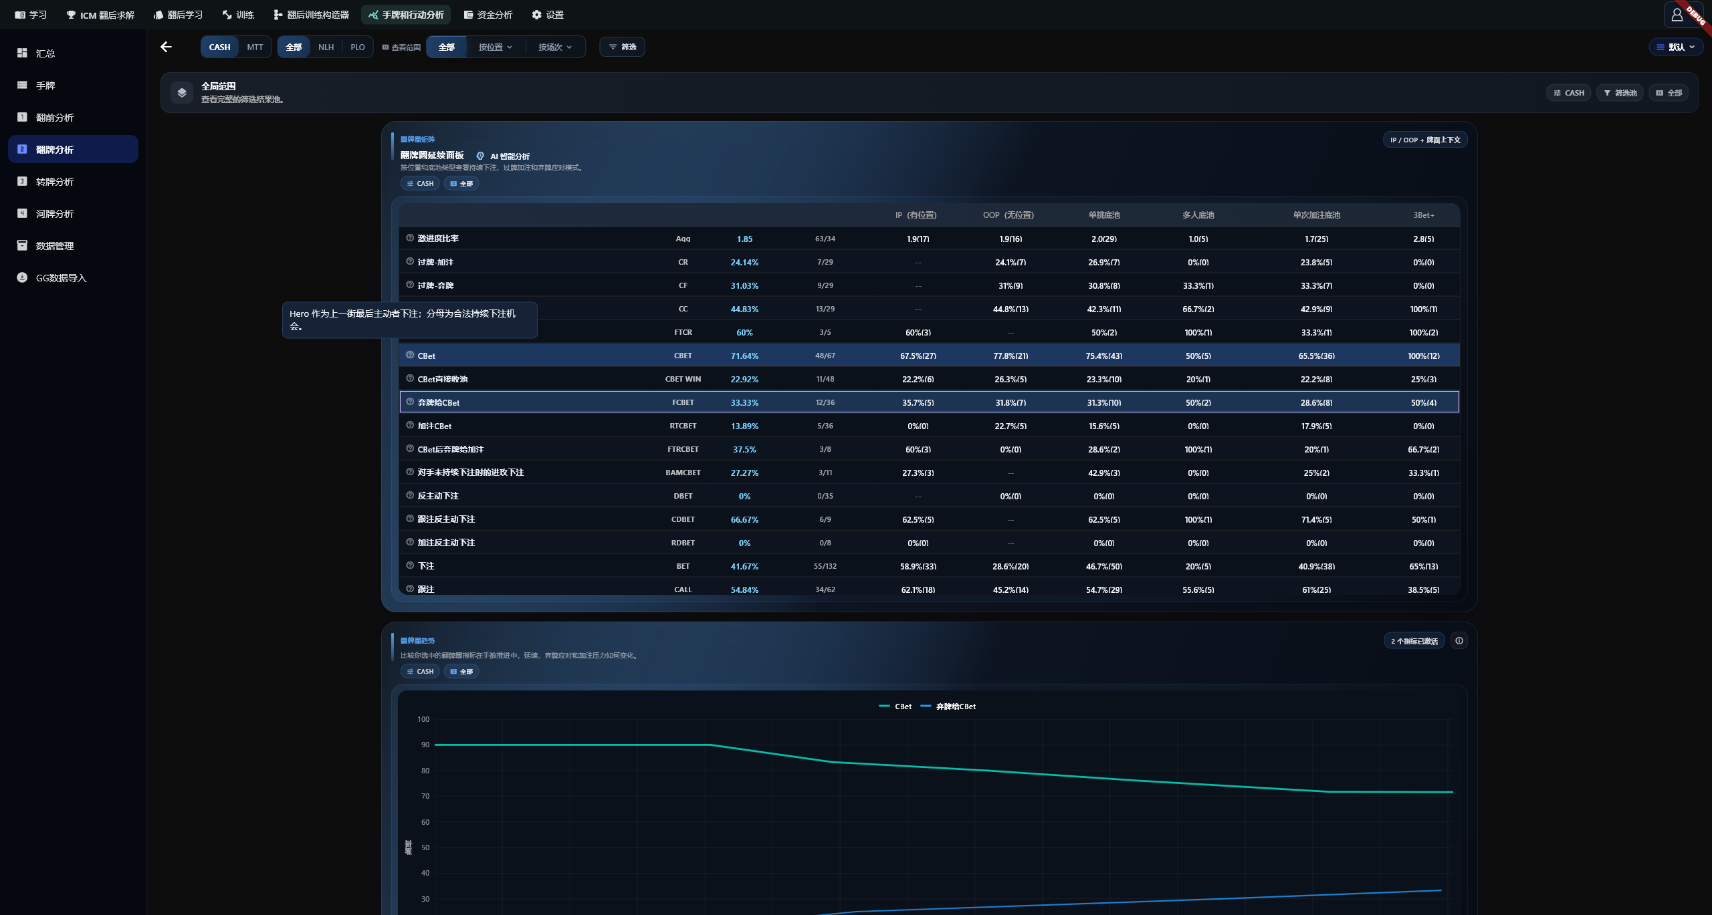Click the info icon beside CBet row
The height and width of the screenshot is (915, 1712).
click(x=410, y=355)
